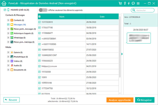Viewport: 158px width, 105px height.
Task: Click the home icon in title bar
Action: pos(4,3)
